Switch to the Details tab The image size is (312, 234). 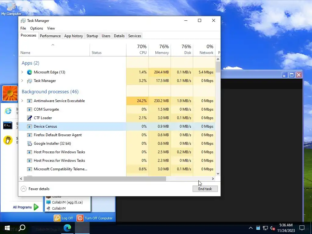[119, 36]
